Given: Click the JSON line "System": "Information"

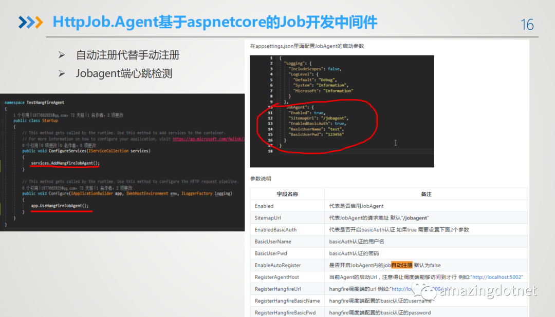Looking at the screenshot, I should (321, 85).
